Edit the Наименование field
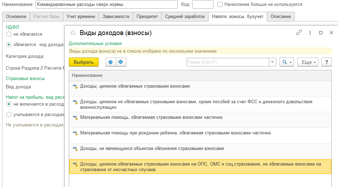Image resolution: width=338 pixels, height=187 pixels. 107,4
